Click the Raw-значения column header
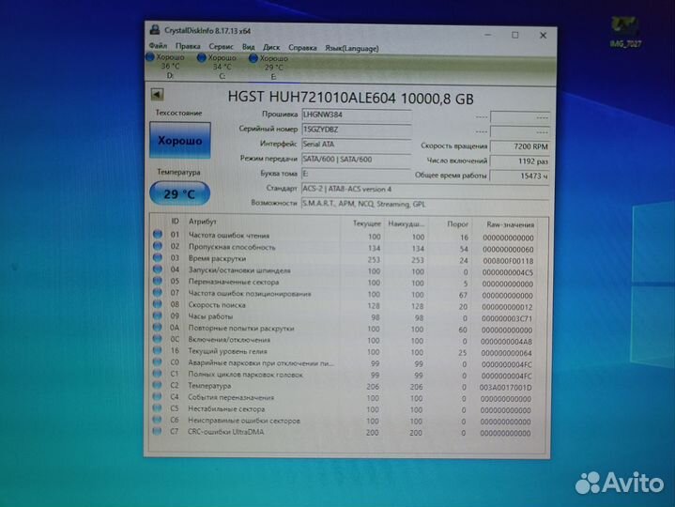 pos(510,223)
